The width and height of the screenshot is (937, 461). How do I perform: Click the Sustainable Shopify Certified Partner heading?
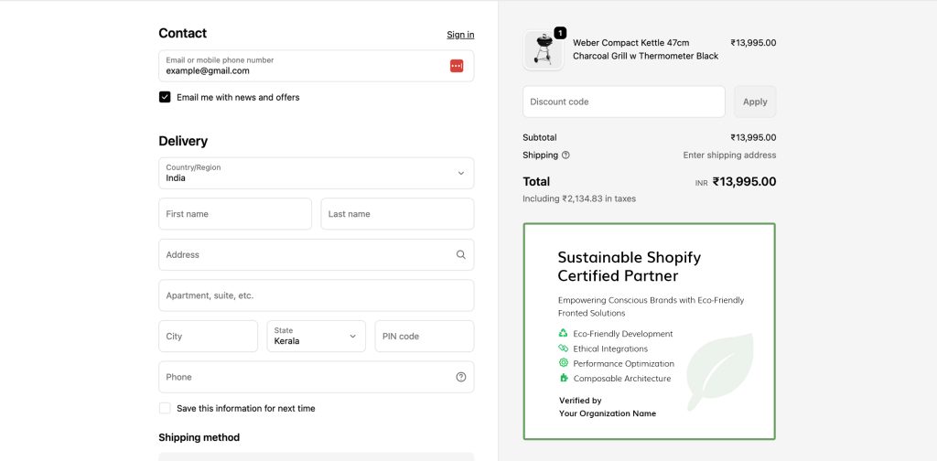point(630,266)
